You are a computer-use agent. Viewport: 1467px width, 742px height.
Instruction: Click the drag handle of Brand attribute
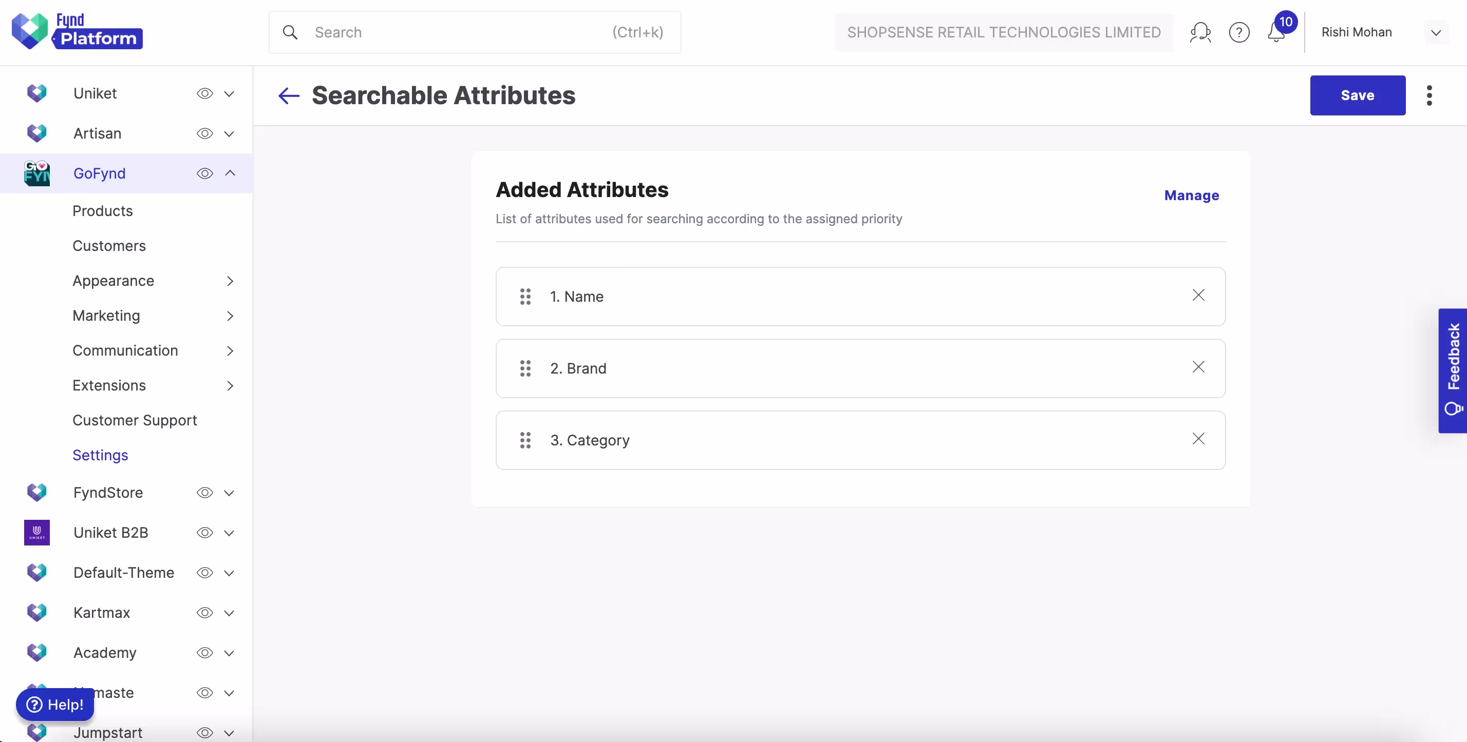[525, 369]
